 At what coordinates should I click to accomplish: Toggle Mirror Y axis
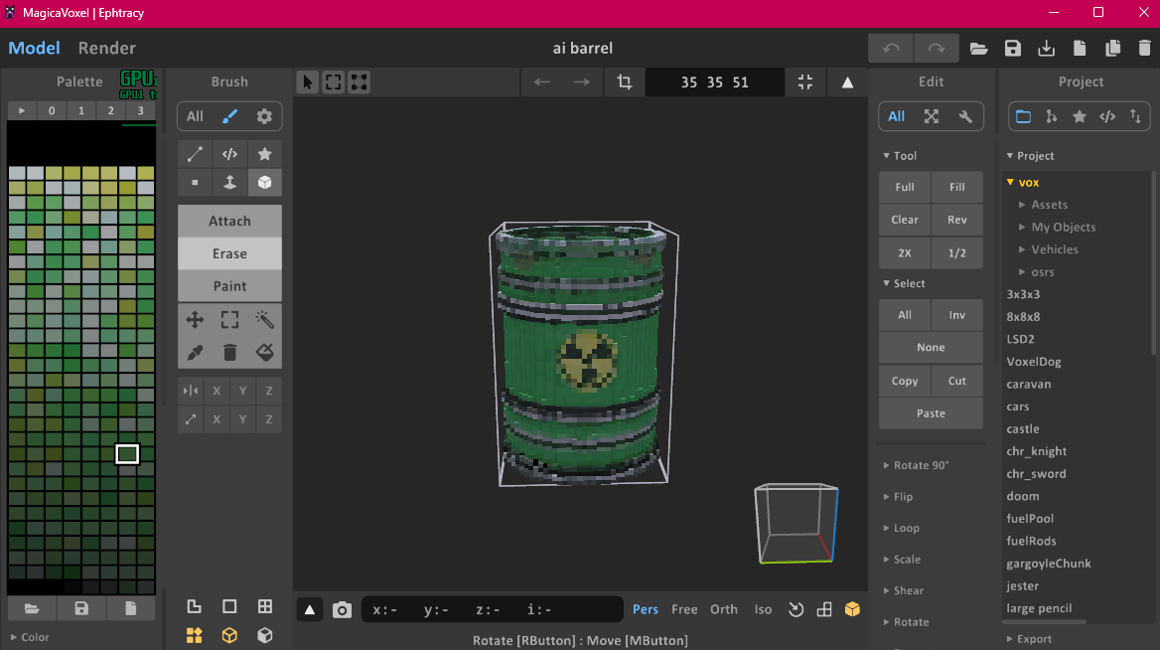(242, 391)
